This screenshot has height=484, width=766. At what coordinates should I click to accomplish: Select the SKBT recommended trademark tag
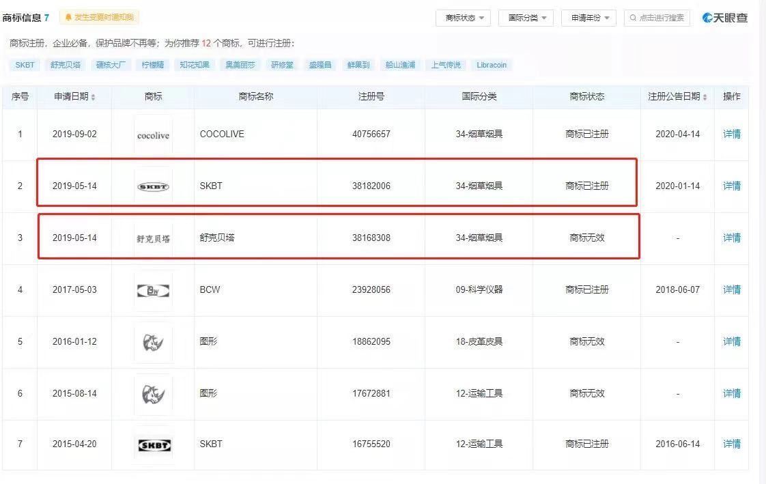25,66
